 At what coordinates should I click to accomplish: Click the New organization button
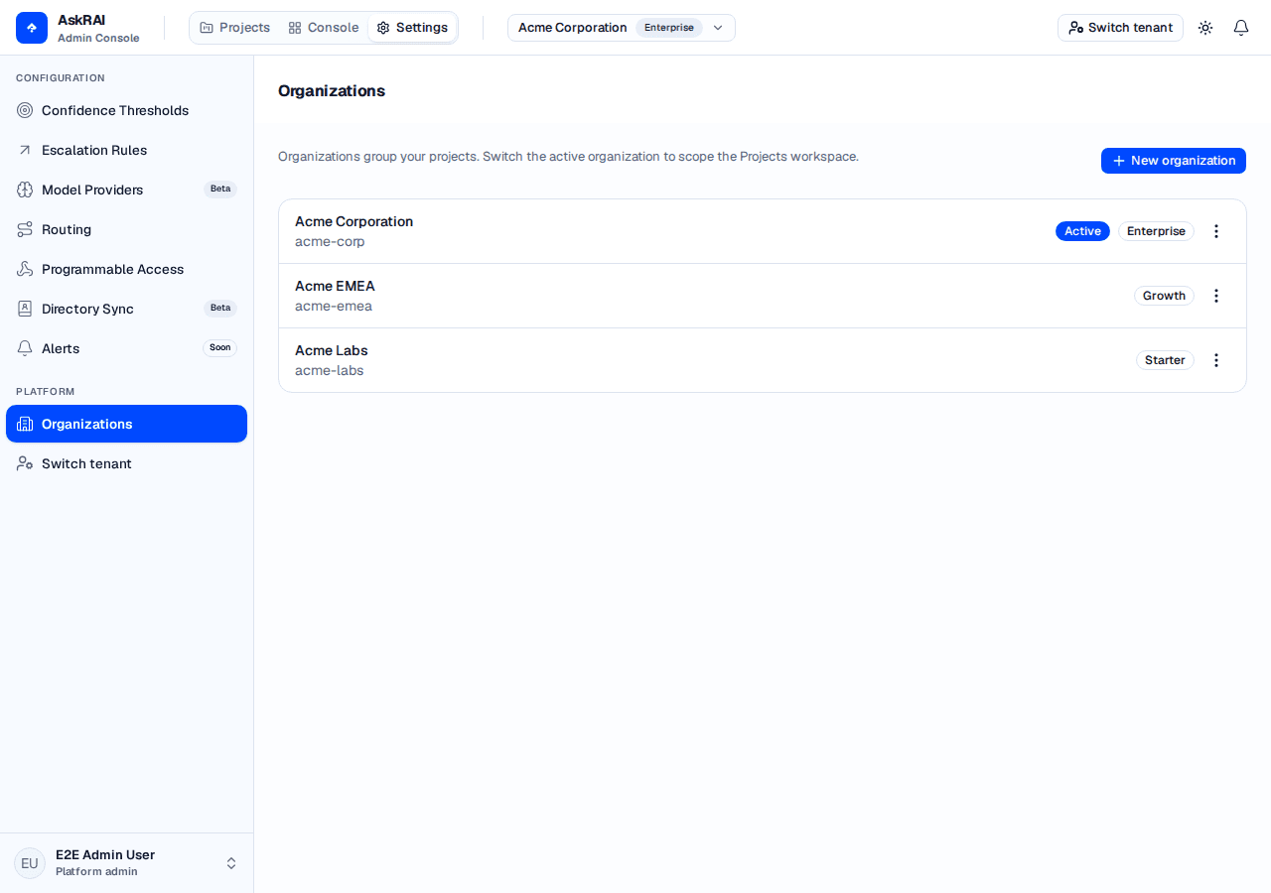[1174, 161]
